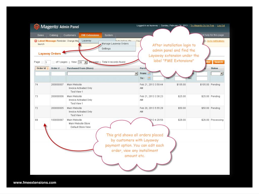The height and width of the screenshot is (194, 259).
Task: Click Default Store View text
Action: pos(81,127)
